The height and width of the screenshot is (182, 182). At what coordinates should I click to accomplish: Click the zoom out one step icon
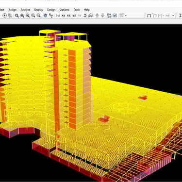[38, 16]
